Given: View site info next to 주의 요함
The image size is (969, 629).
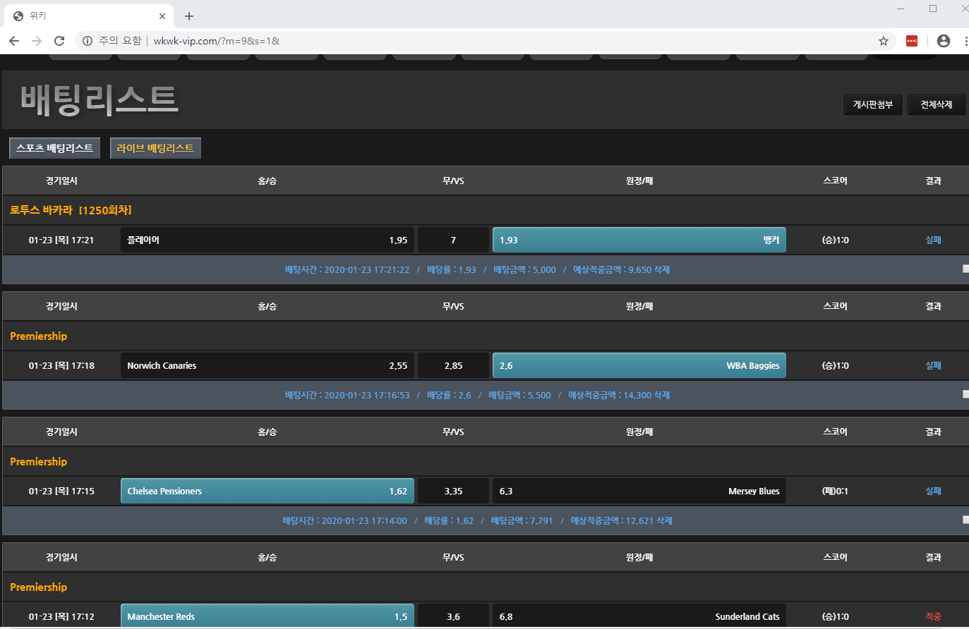Looking at the screenshot, I should (88, 41).
